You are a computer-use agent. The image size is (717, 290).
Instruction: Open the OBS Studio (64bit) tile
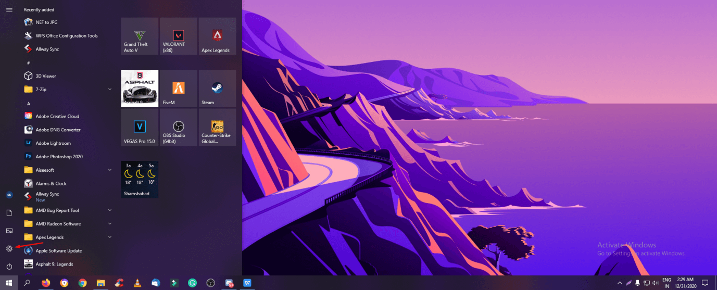click(x=179, y=127)
